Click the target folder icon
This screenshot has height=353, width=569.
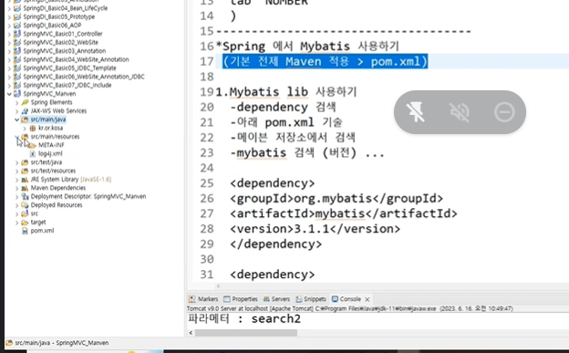[x=25, y=223]
